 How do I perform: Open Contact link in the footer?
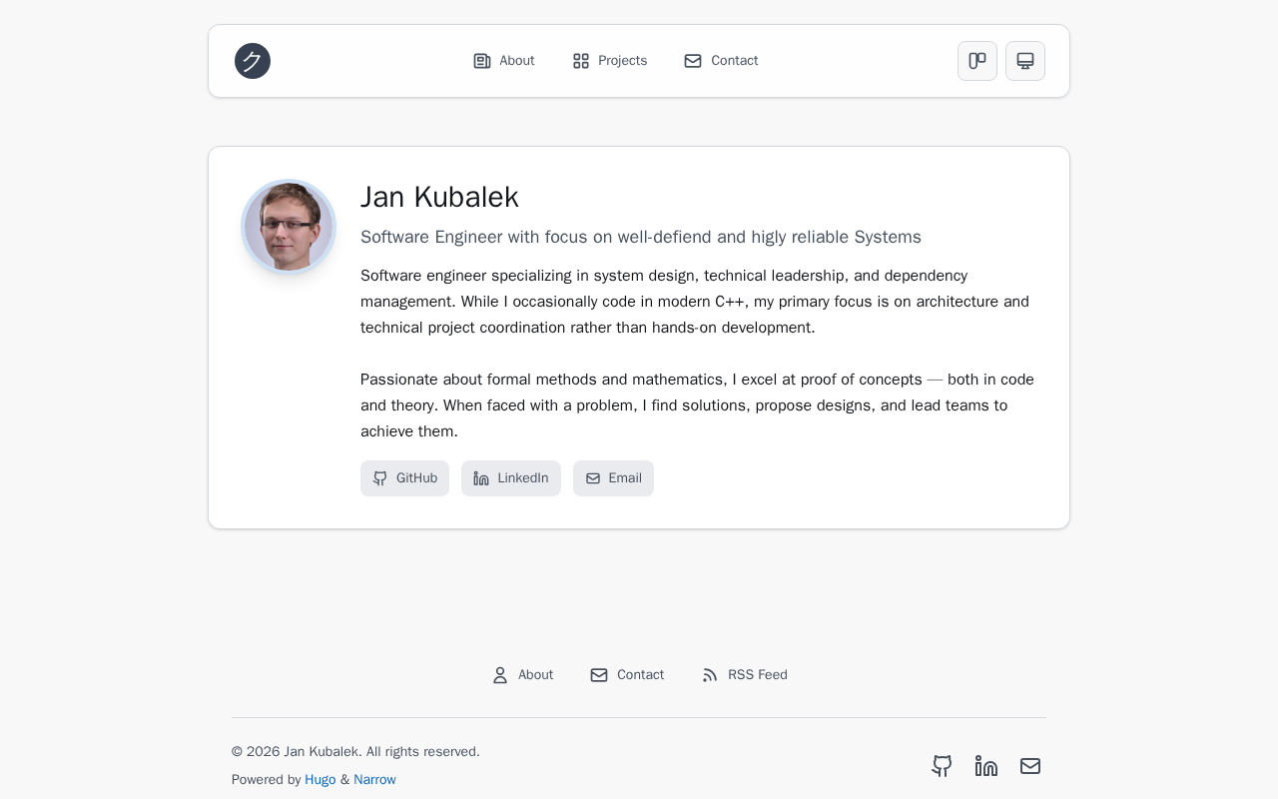click(627, 675)
